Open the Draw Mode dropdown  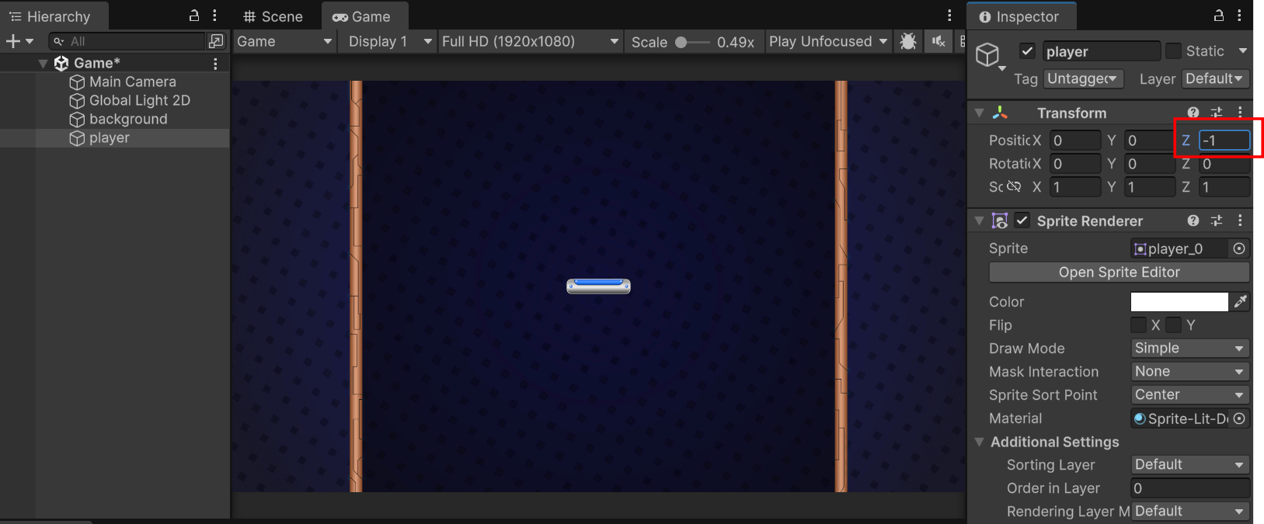click(x=1189, y=348)
